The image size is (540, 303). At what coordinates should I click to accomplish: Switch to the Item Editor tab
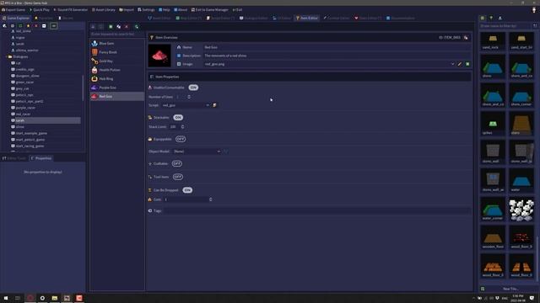point(307,18)
